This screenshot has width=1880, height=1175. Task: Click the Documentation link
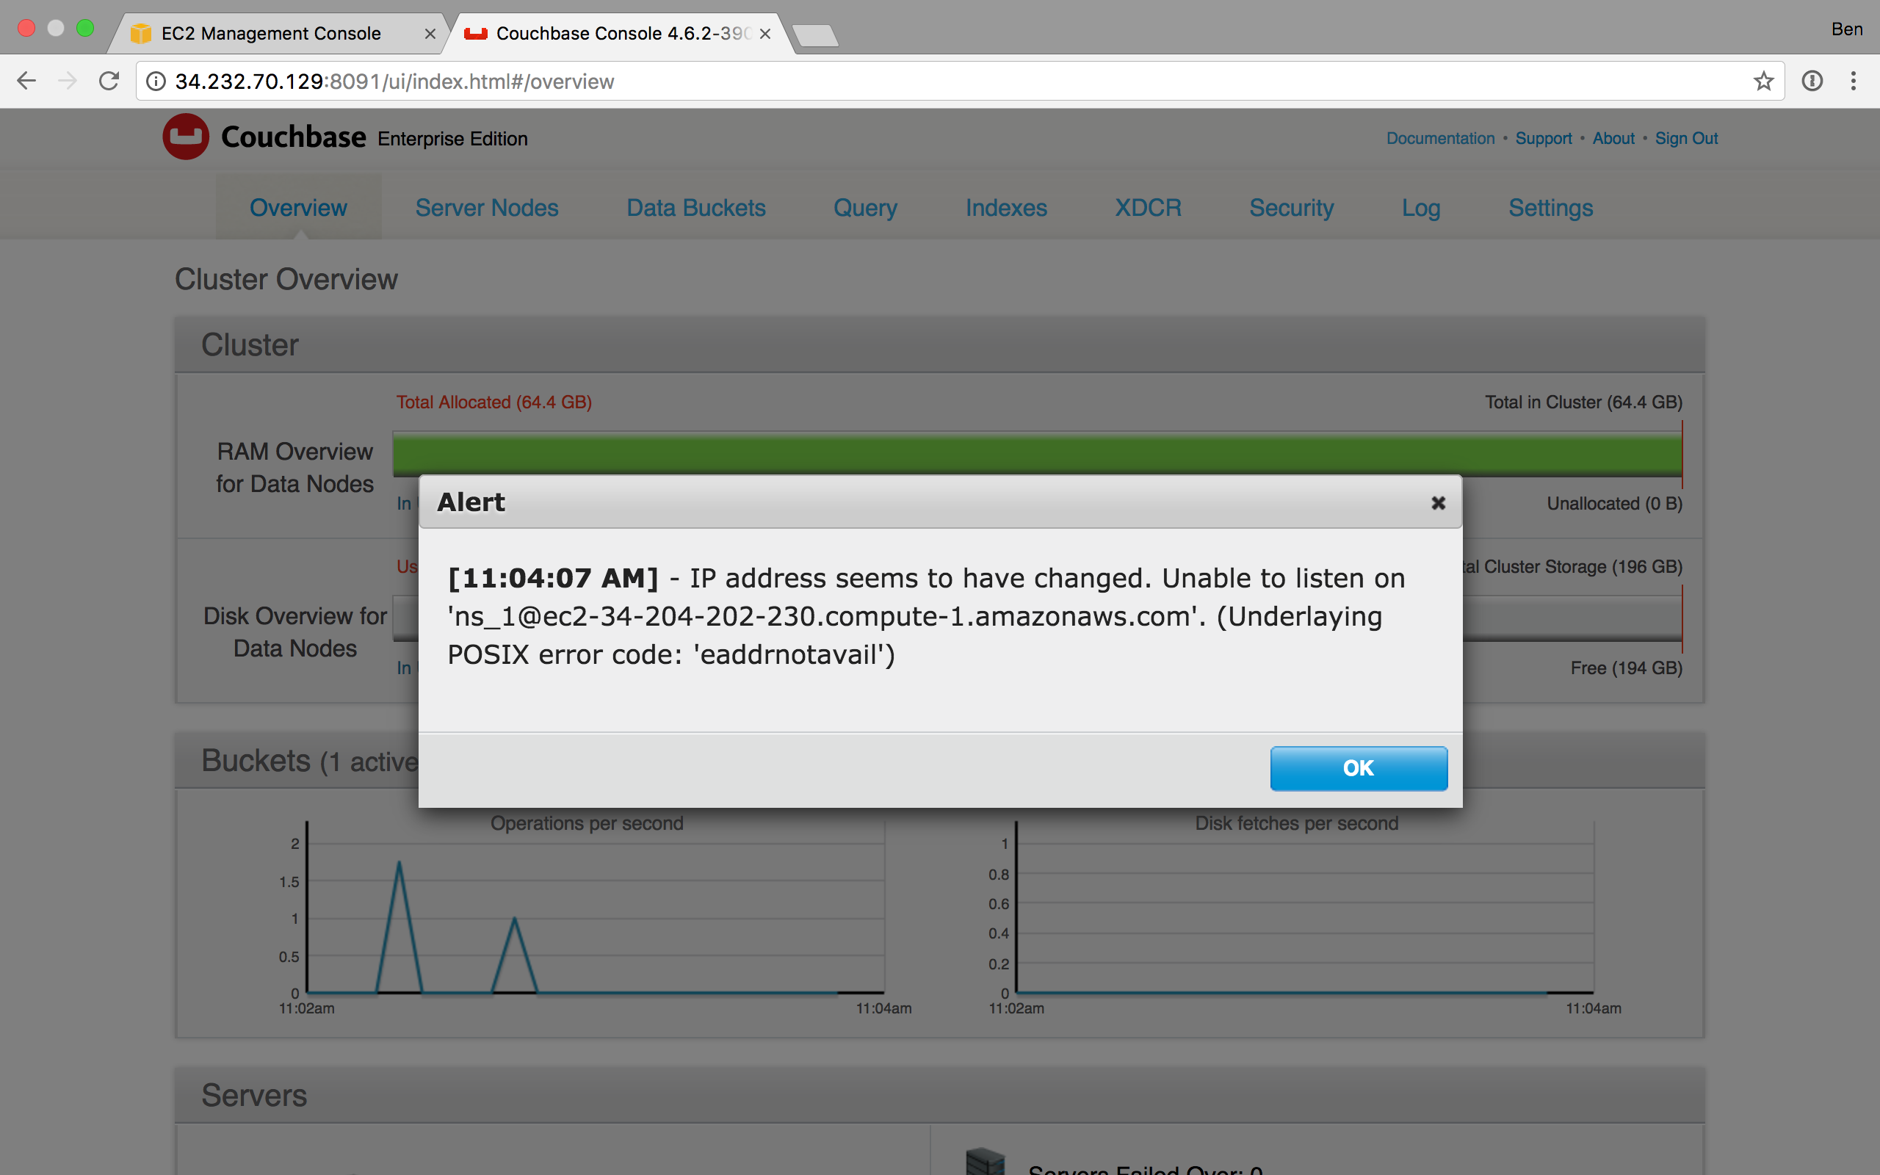[x=1439, y=138]
